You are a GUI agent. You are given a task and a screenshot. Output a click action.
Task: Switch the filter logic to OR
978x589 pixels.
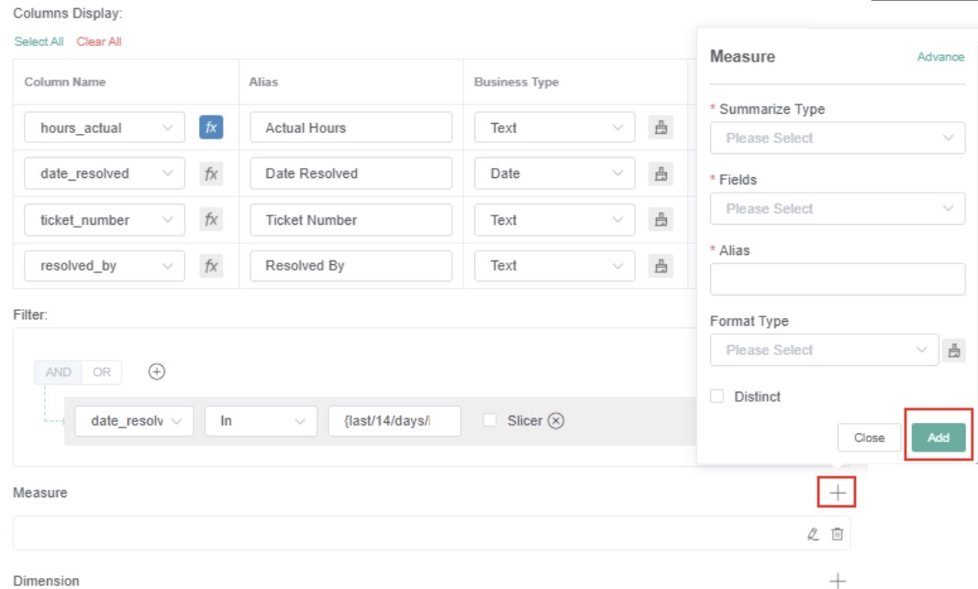tap(101, 372)
